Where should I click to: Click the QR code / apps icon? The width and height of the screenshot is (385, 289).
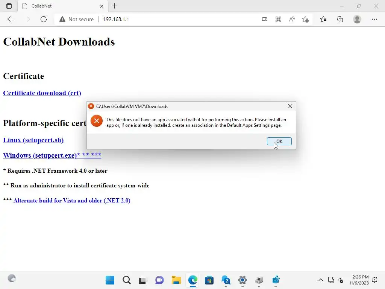pyautogui.click(x=278, y=19)
